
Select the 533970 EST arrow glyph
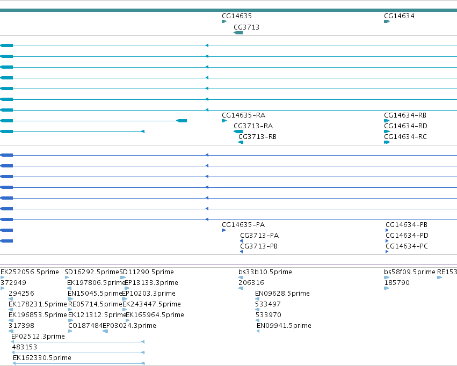[257, 320]
